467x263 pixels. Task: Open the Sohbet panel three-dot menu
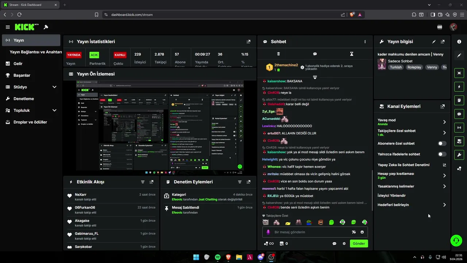click(x=365, y=42)
